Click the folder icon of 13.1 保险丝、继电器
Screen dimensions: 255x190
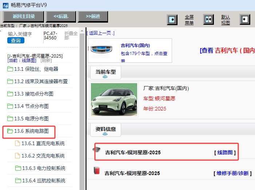click(x=10, y=69)
